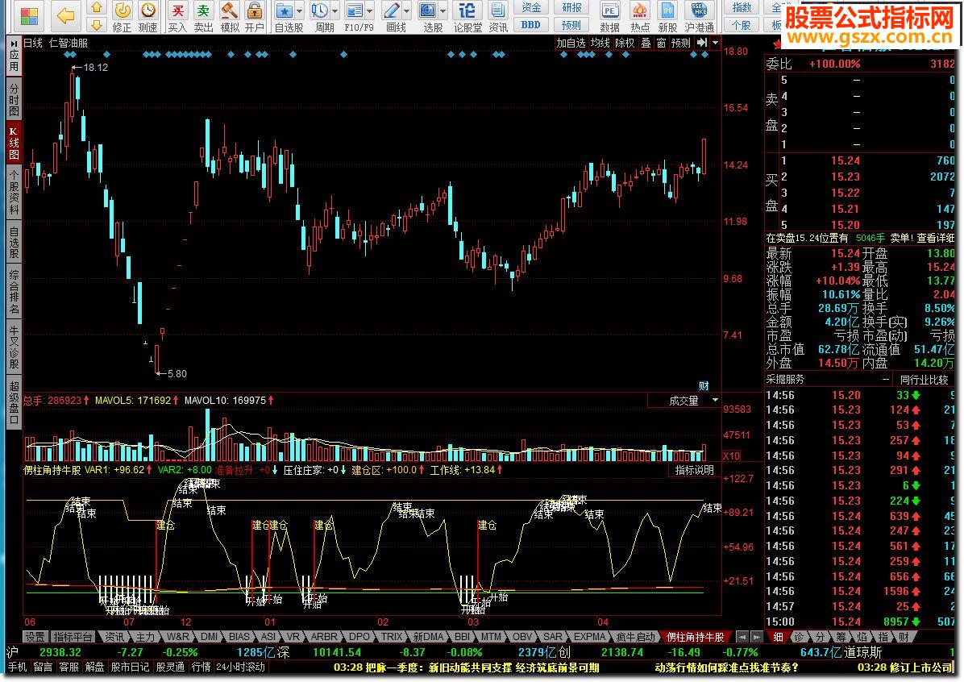Switch to the 分时图 sidebar tab
964x682 pixels.
[14, 100]
